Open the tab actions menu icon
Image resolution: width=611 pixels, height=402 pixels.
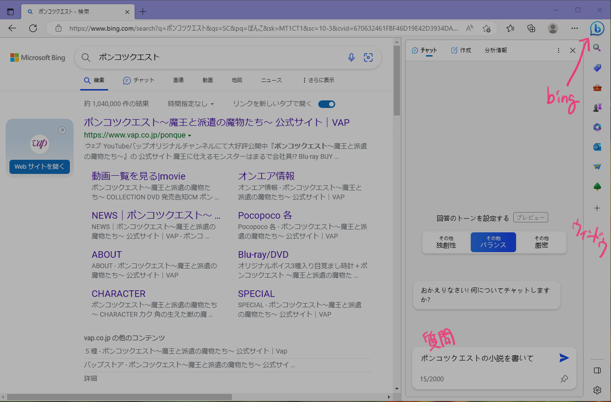[x=10, y=12]
